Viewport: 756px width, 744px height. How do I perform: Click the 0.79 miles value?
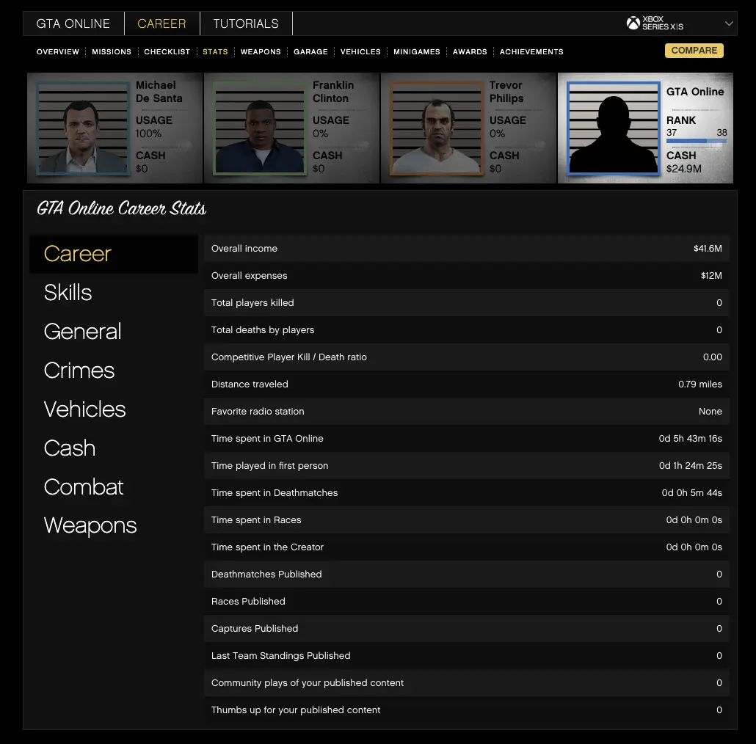click(700, 384)
